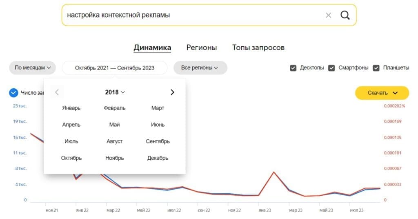
Task: Select Август in the month picker
Action: tap(115, 141)
